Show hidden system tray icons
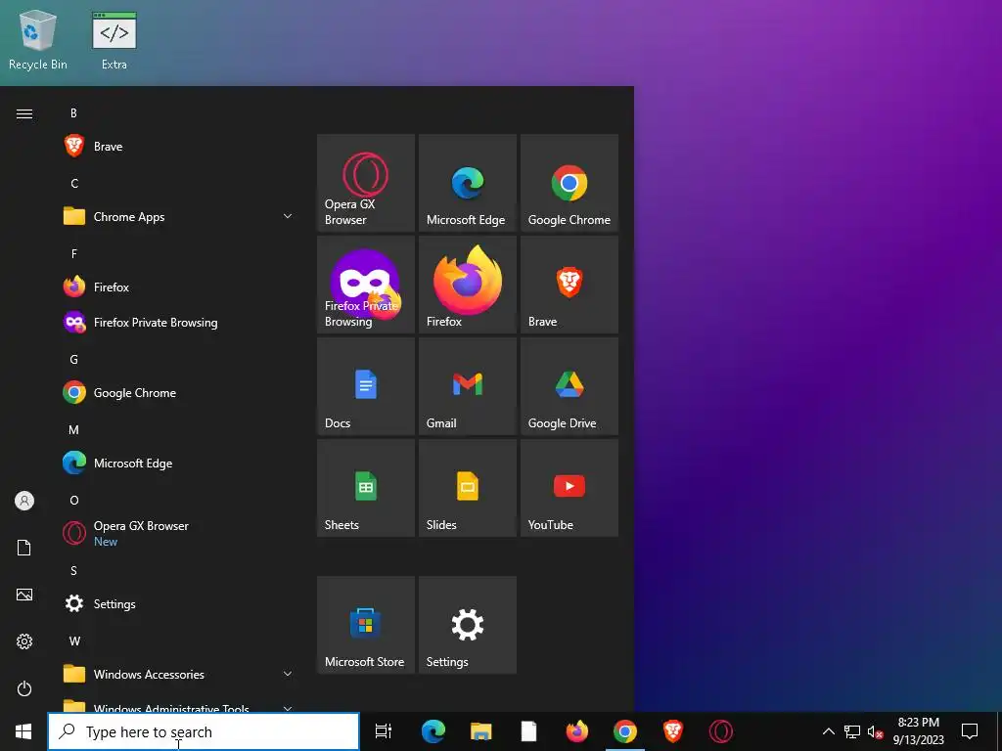This screenshot has height=751, width=1002. point(828,731)
